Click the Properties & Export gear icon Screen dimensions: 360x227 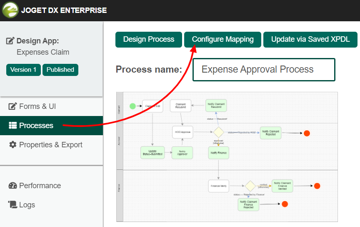tap(12, 145)
